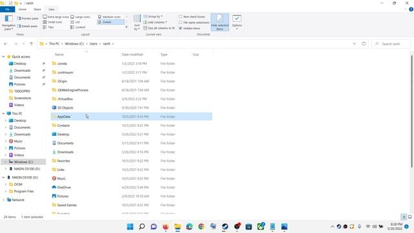Enable Item check boxes

coord(191,17)
